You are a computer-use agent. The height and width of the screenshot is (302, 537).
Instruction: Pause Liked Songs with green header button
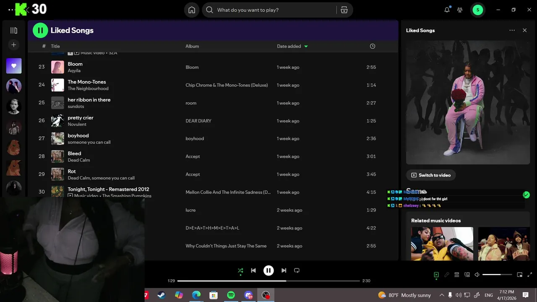click(x=40, y=30)
